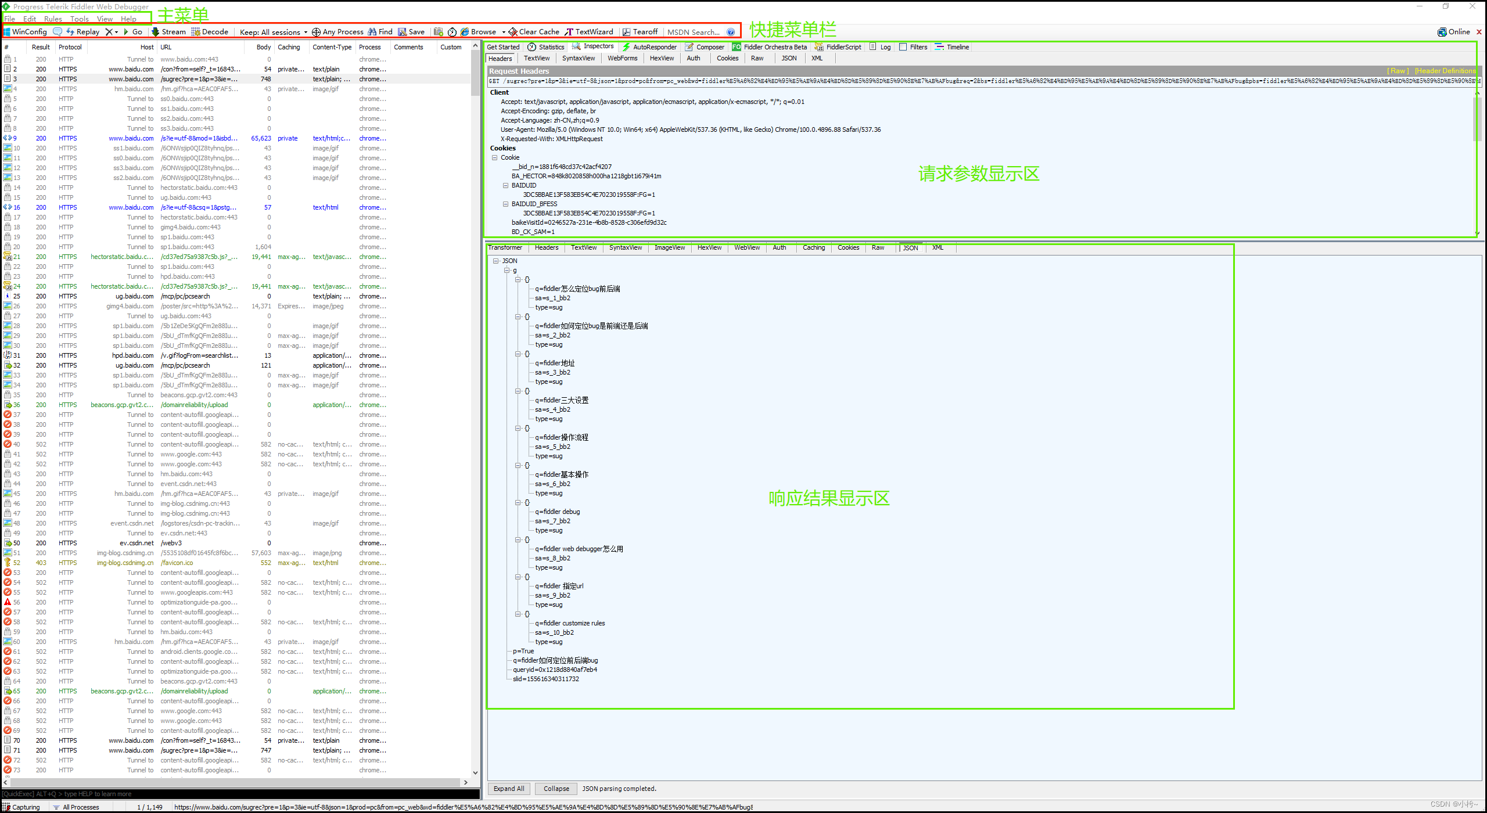The image size is (1487, 813).
Task: Open the Help menu
Action: [128, 19]
